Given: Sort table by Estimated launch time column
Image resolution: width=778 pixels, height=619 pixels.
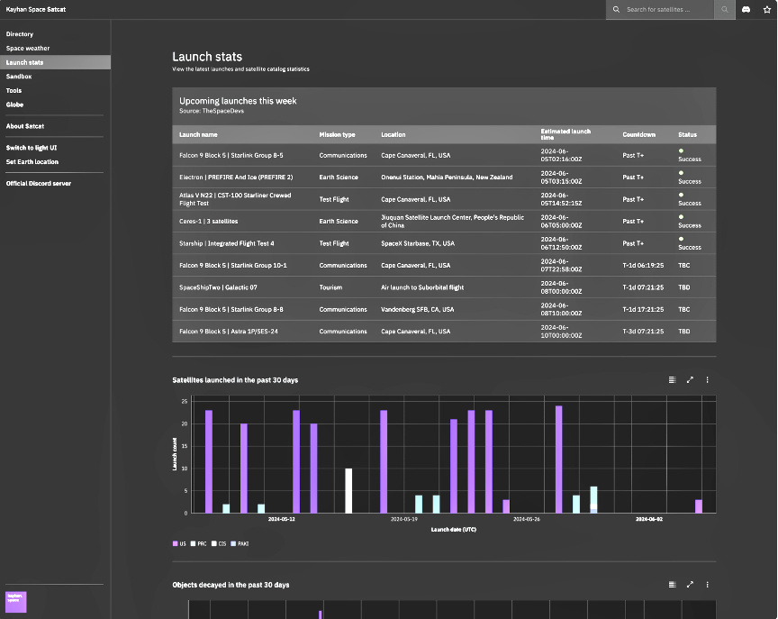Looking at the screenshot, I should [x=565, y=134].
